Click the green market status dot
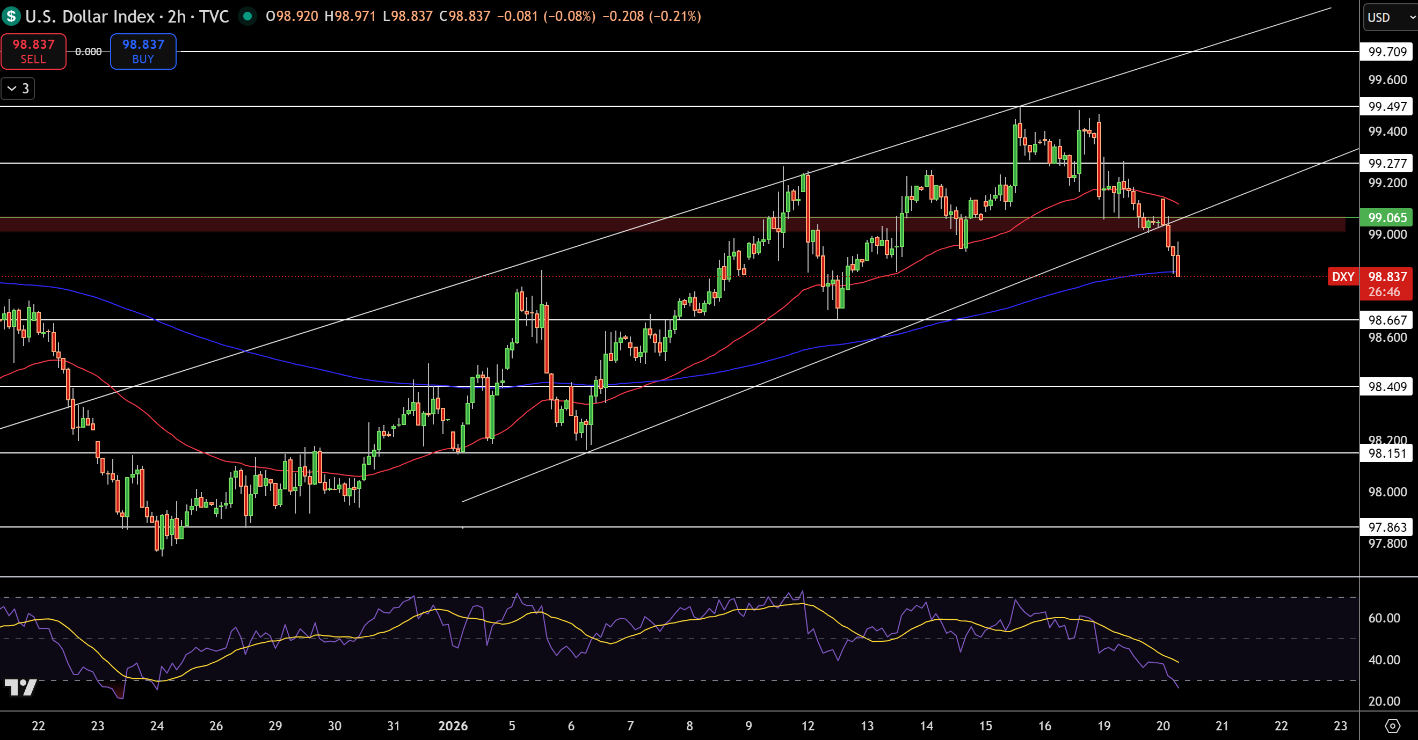Image resolution: width=1418 pixels, height=740 pixels. (x=248, y=16)
